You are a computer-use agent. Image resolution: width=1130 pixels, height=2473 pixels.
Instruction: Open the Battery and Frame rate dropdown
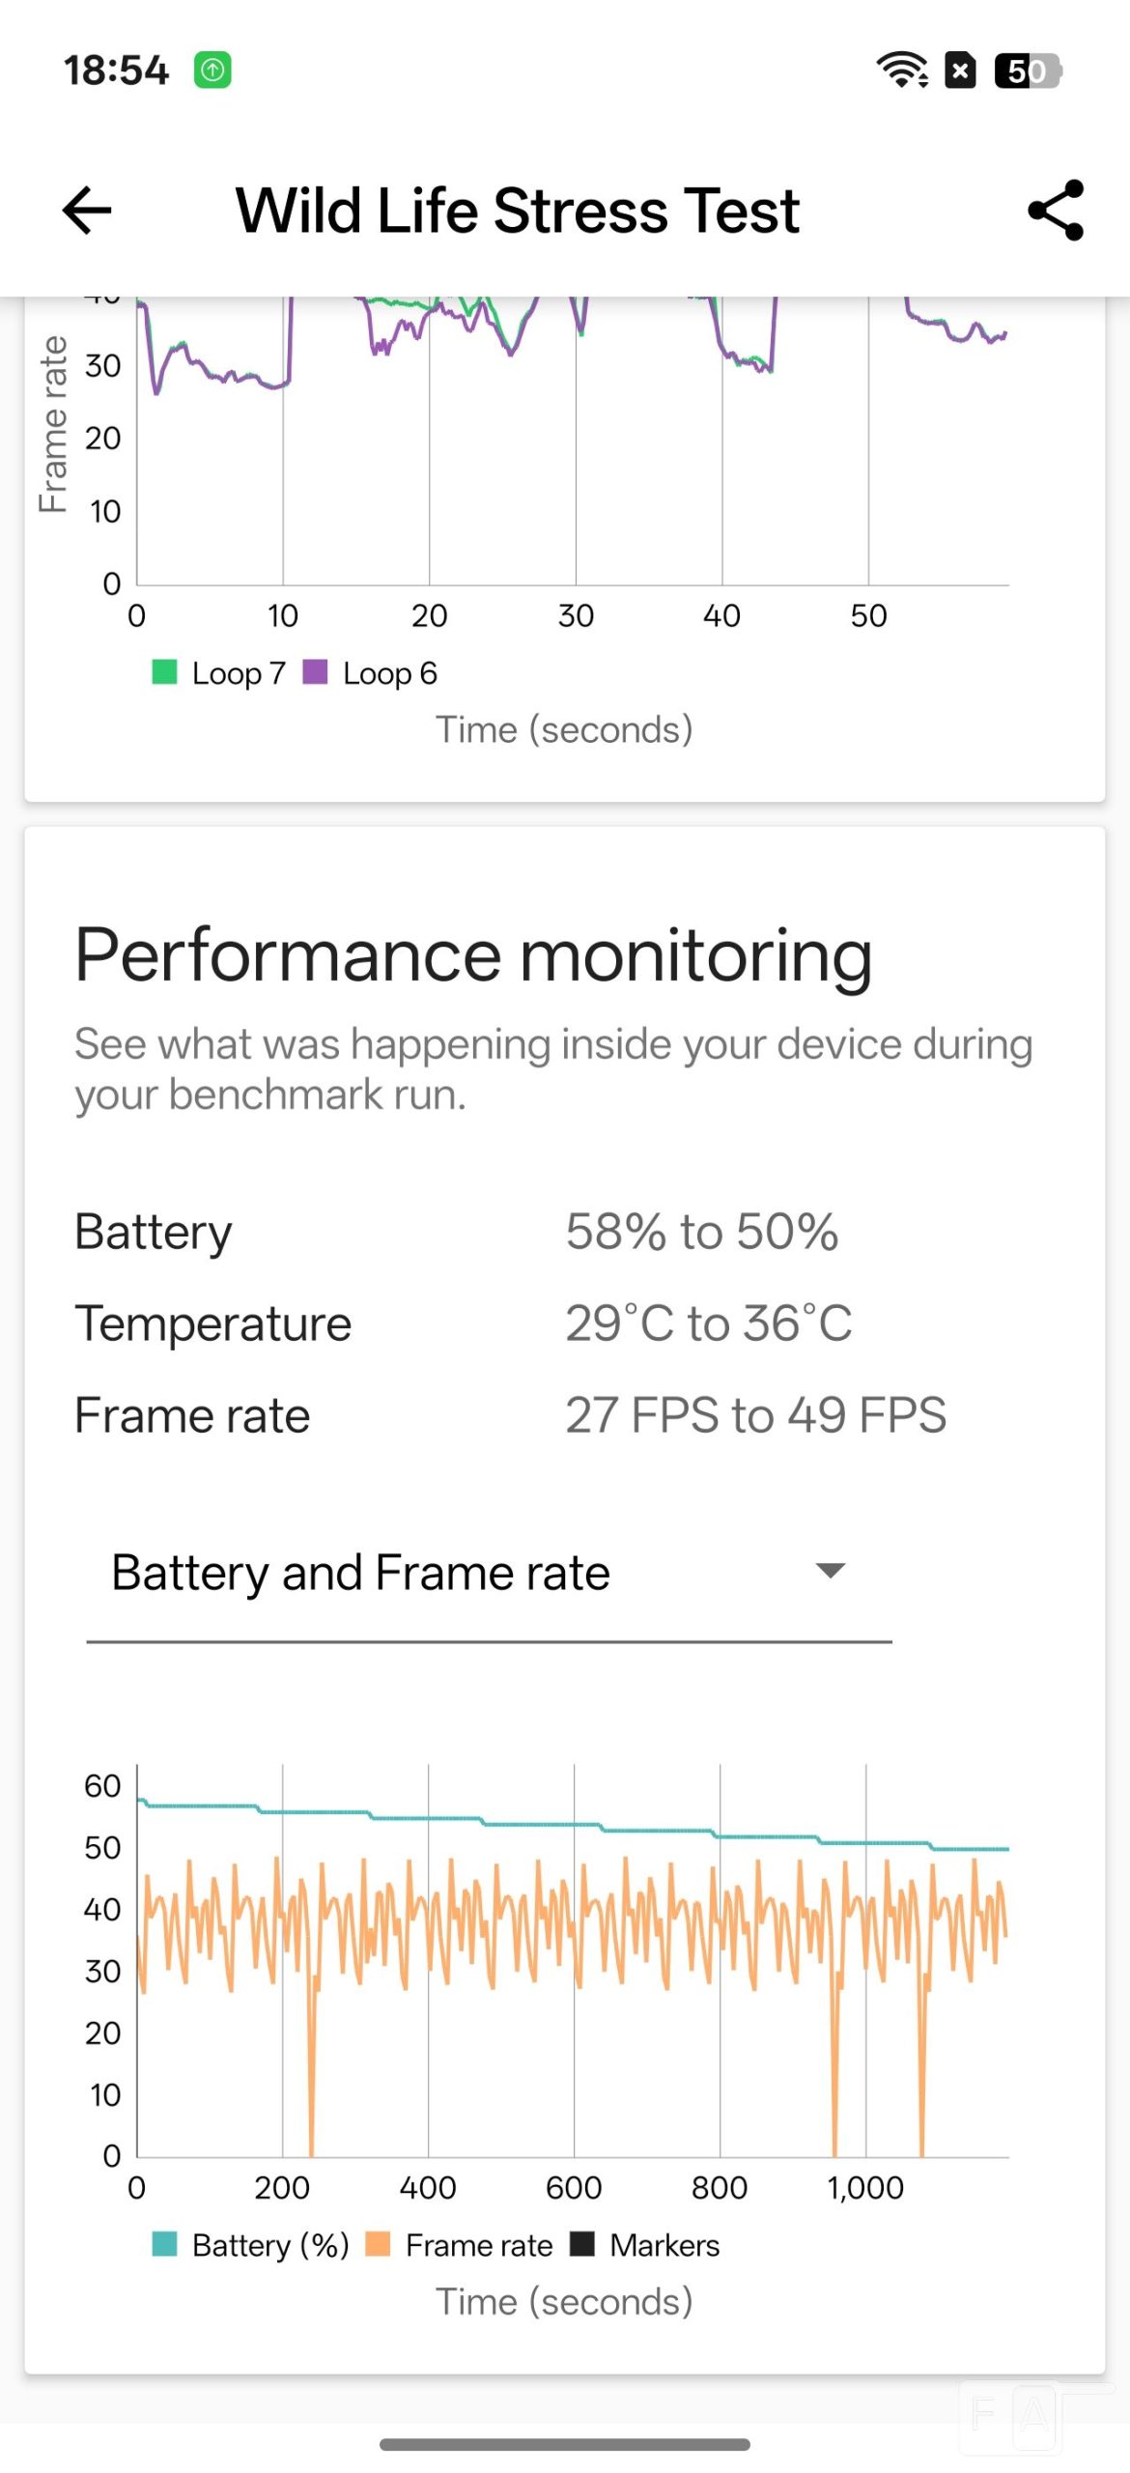point(488,1573)
